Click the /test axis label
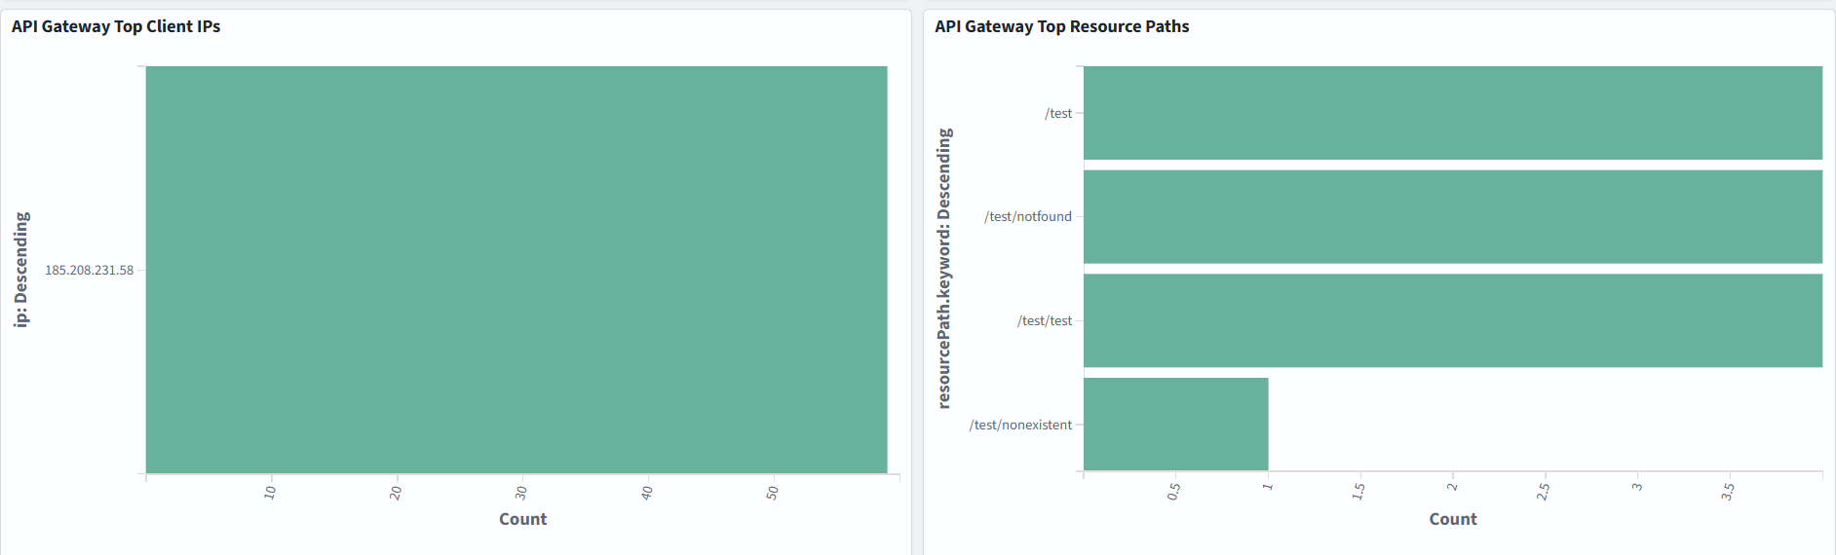 pos(1058,113)
